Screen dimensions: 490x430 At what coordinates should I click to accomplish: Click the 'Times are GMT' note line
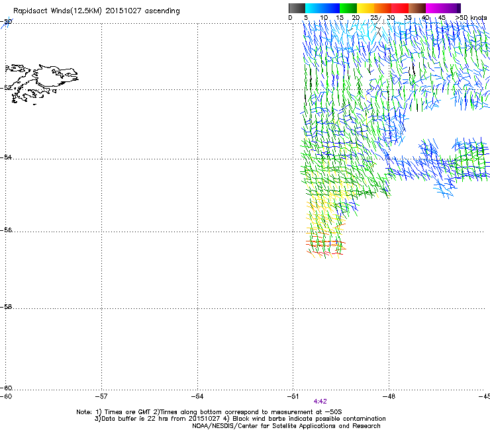click(x=209, y=412)
